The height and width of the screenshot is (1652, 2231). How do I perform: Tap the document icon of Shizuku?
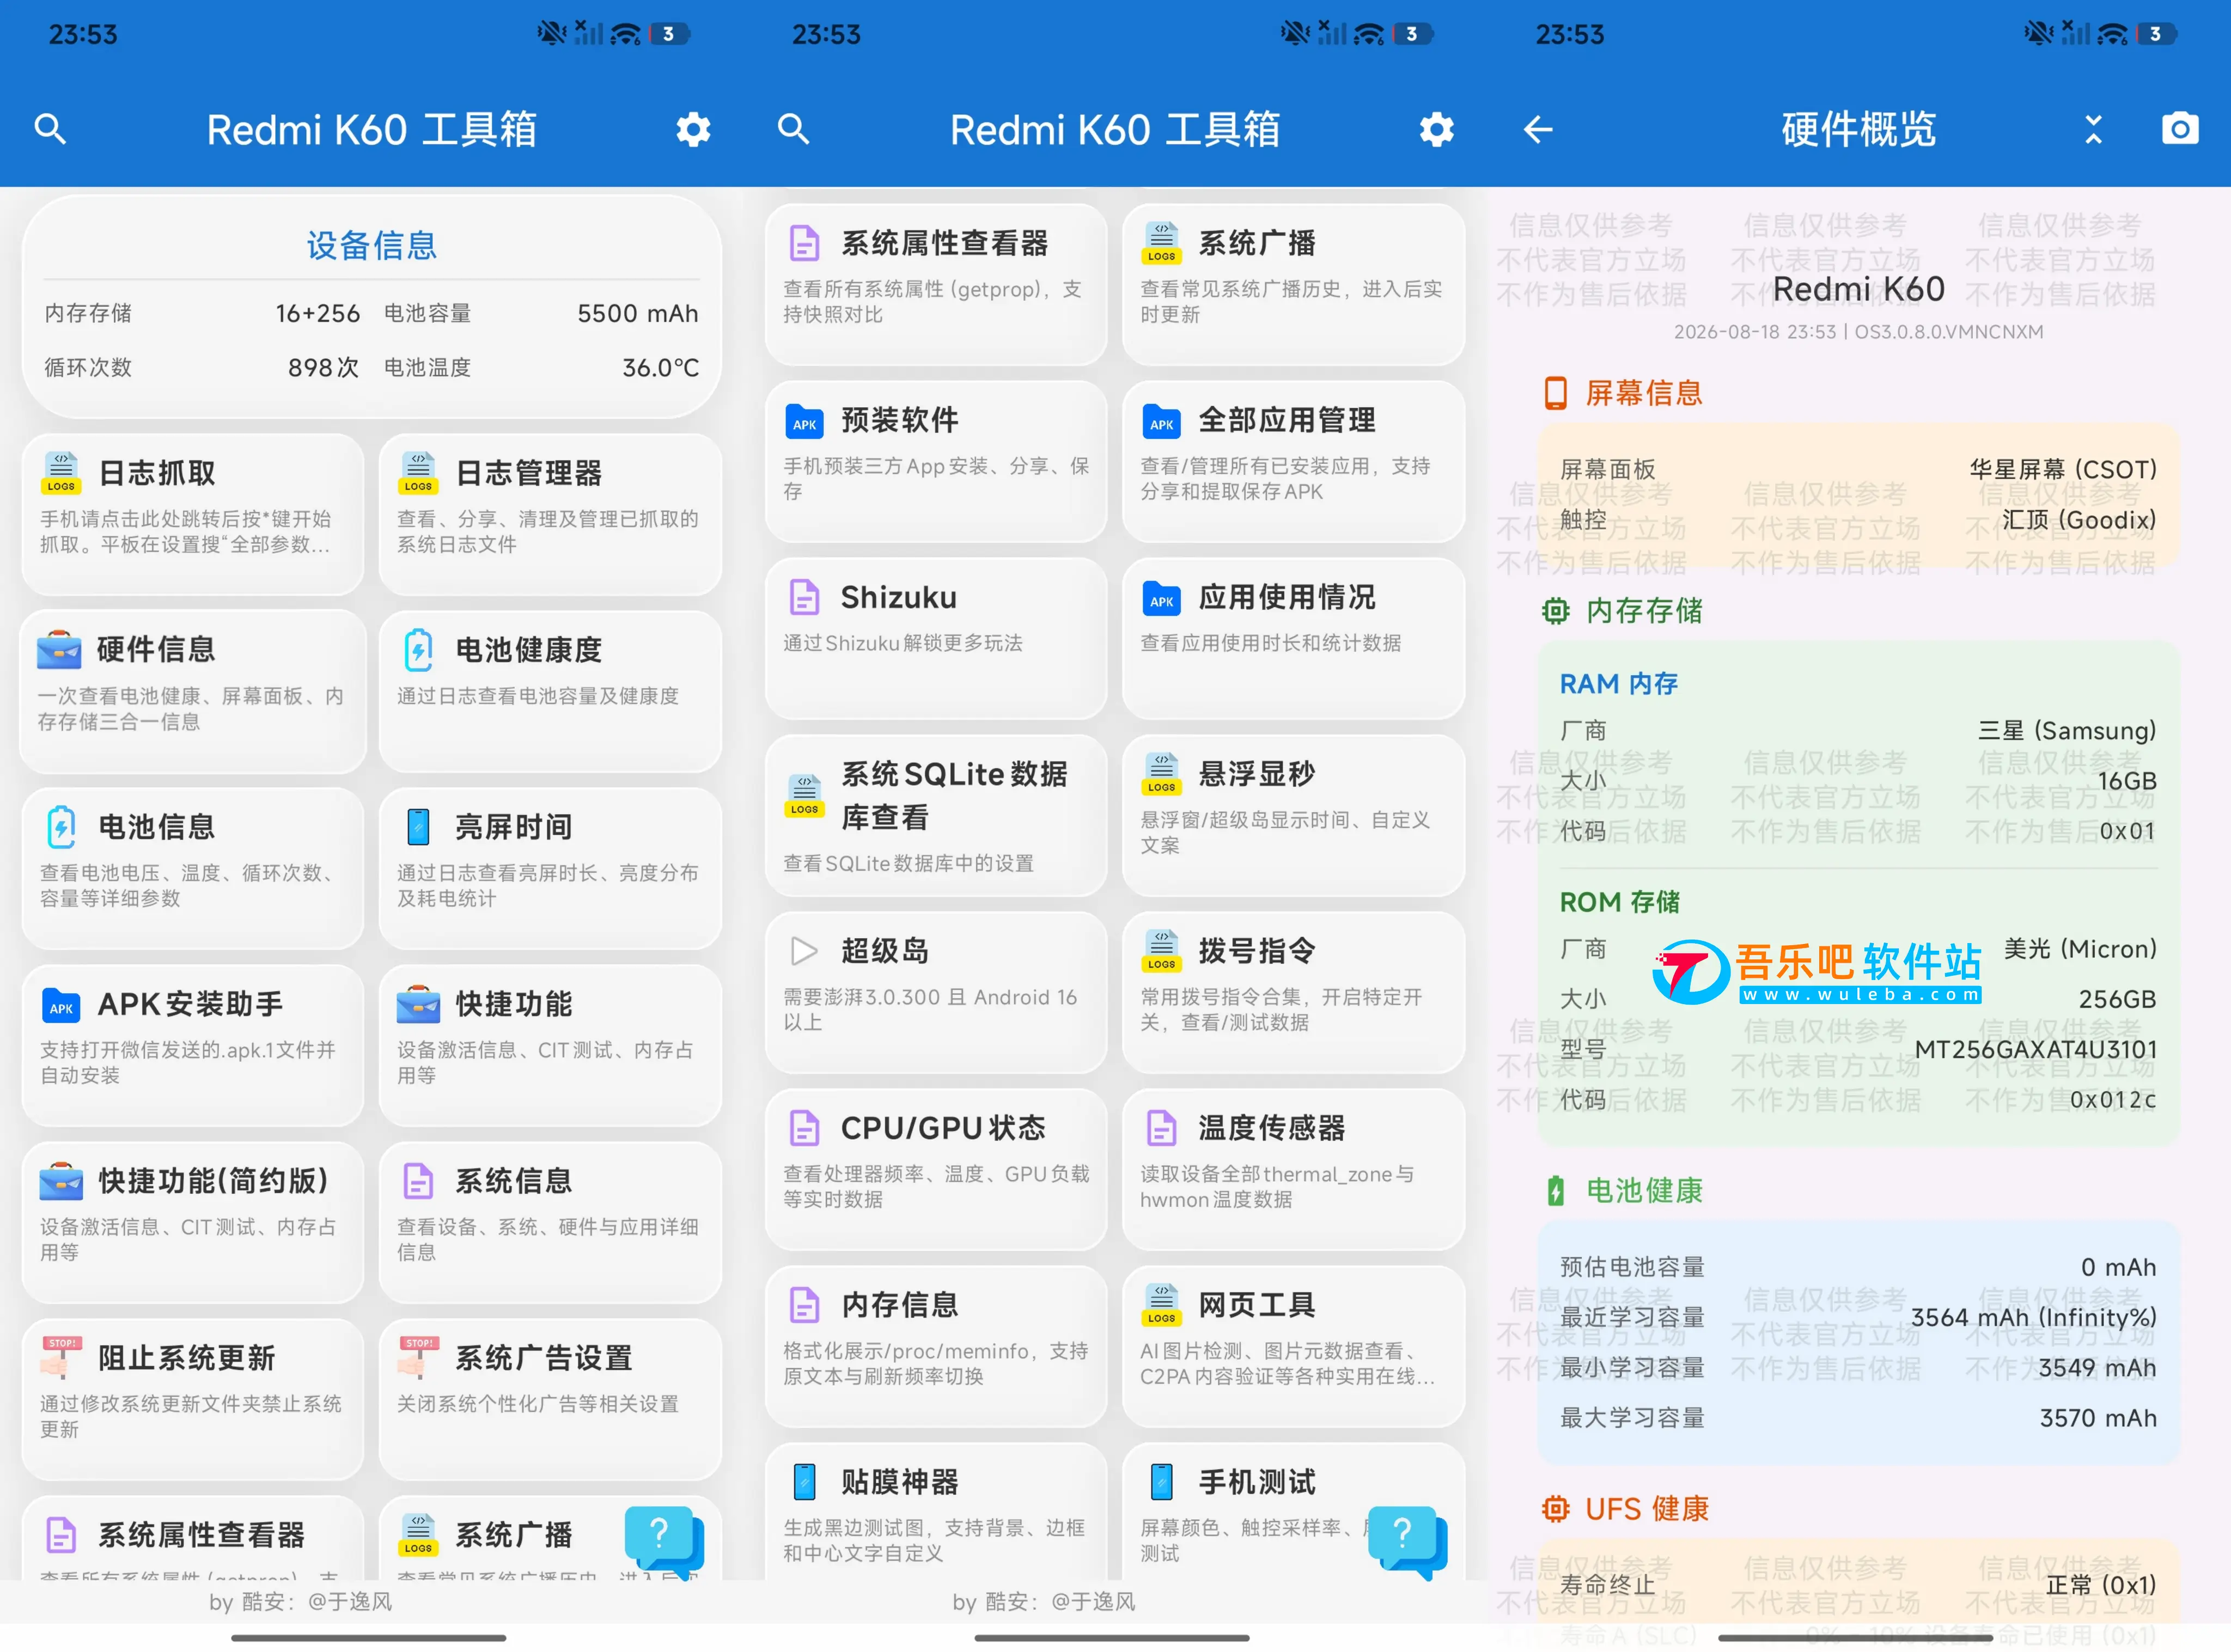point(804,597)
